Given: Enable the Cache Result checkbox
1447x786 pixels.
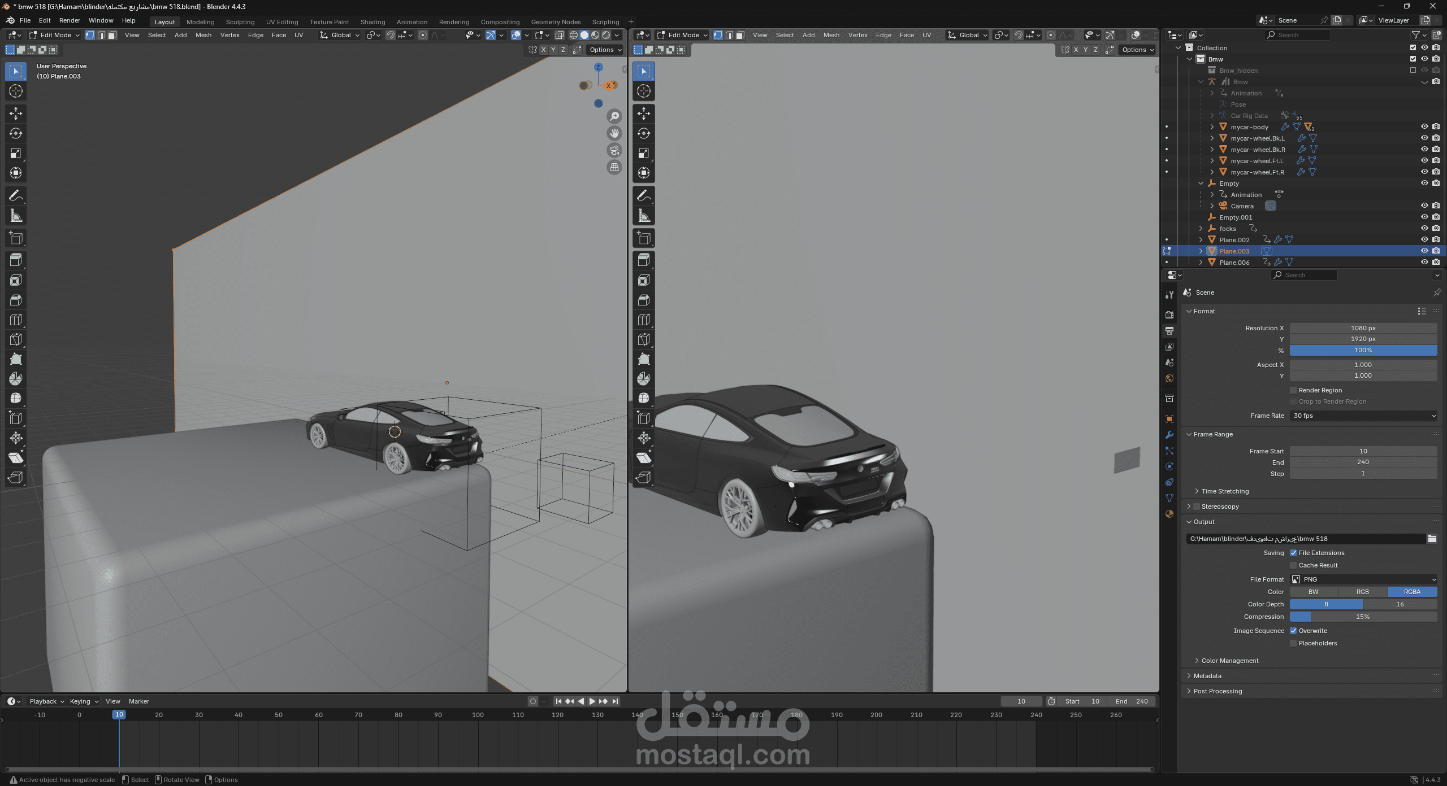Looking at the screenshot, I should pyautogui.click(x=1293, y=565).
